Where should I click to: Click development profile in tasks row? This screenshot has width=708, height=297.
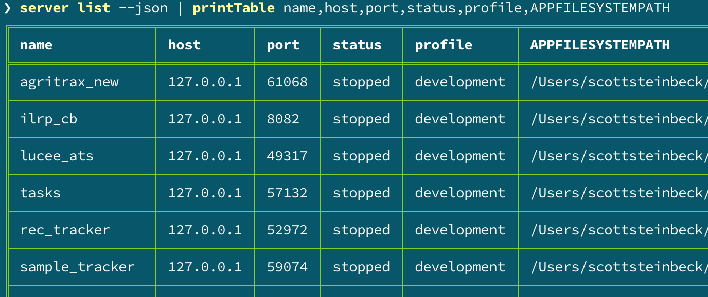point(460,193)
